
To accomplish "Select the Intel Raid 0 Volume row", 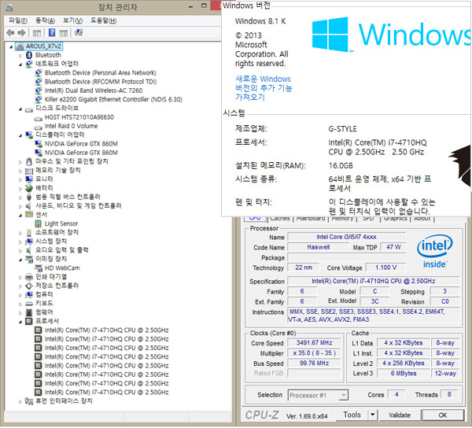I will (71, 126).
